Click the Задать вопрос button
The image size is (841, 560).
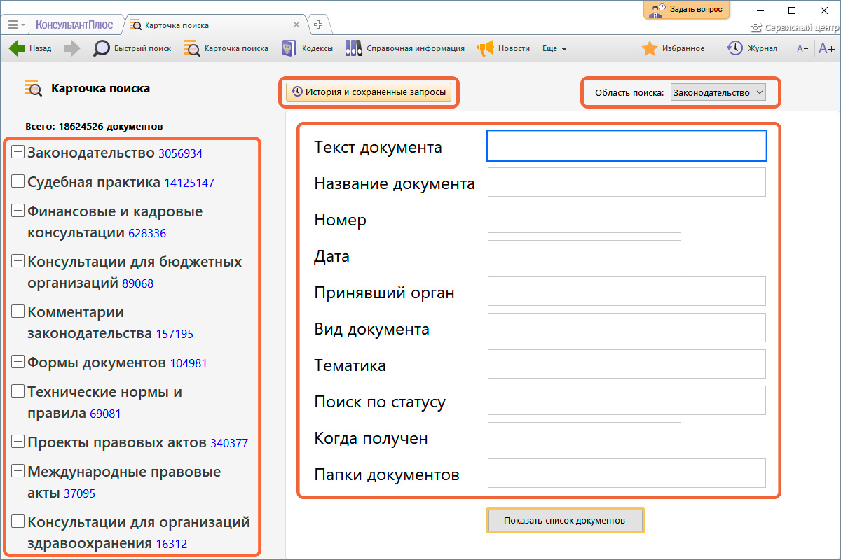[x=687, y=10]
